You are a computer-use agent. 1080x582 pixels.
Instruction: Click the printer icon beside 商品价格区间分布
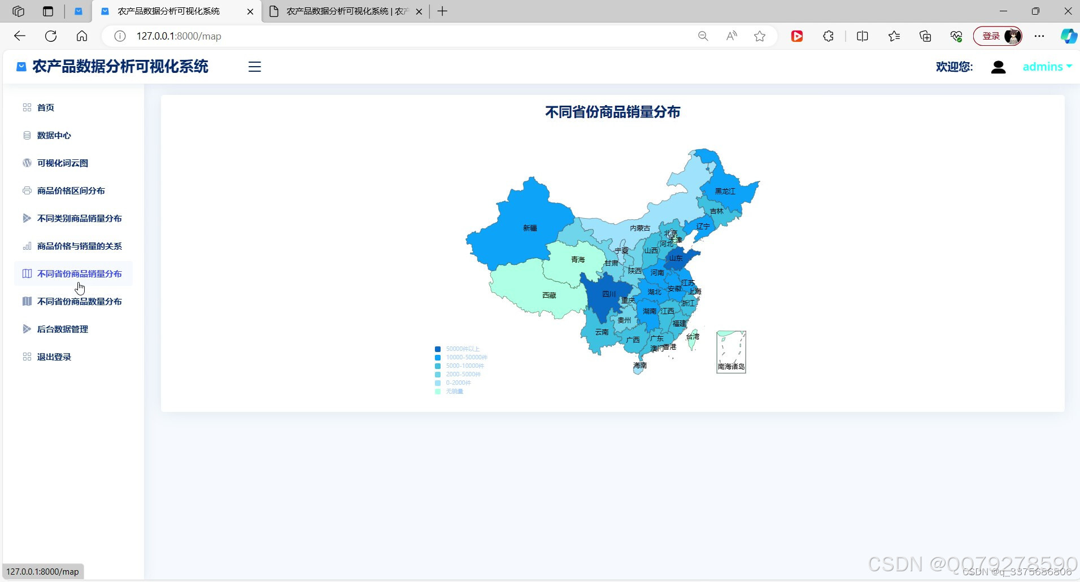click(x=27, y=190)
